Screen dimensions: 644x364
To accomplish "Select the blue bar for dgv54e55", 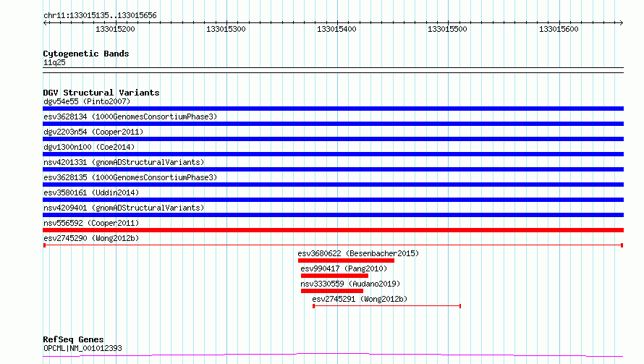I will [333, 109].
